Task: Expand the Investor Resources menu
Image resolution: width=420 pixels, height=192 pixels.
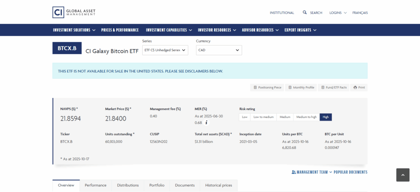Action: coord(217,30)
